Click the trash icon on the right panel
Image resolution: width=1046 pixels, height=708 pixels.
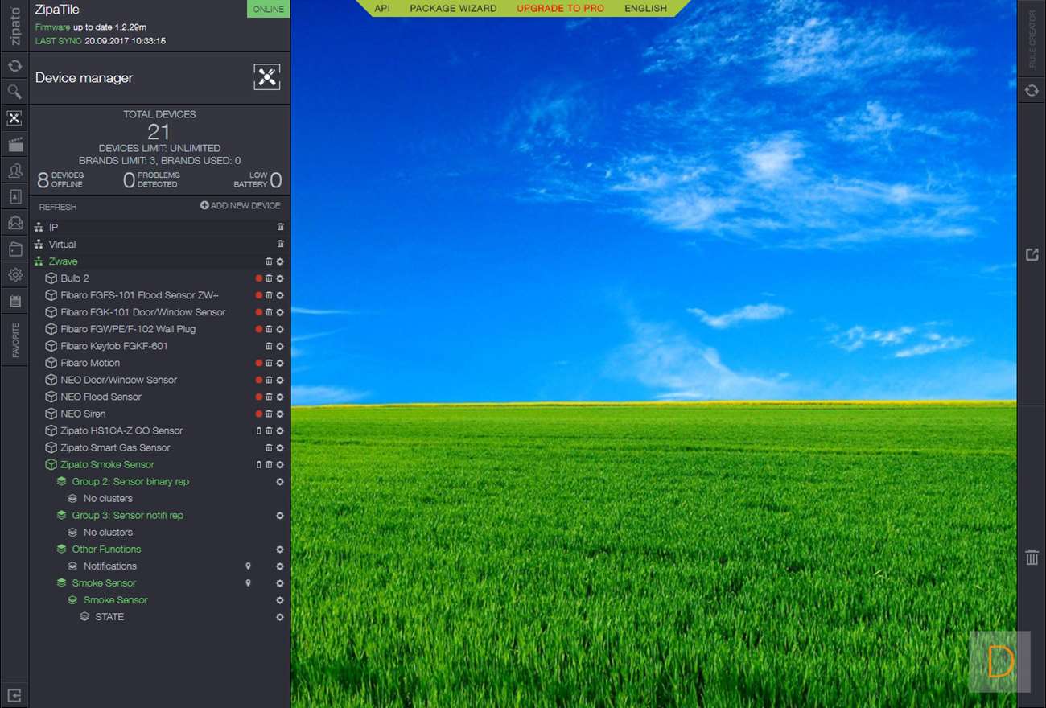click(1032, 558)
